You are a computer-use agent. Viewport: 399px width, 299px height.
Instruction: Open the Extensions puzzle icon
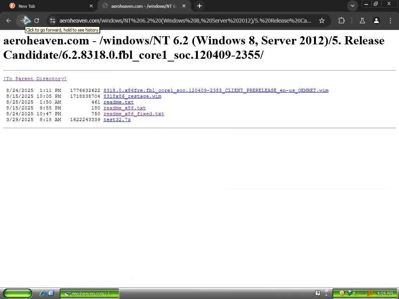click(x=341, y=21)
